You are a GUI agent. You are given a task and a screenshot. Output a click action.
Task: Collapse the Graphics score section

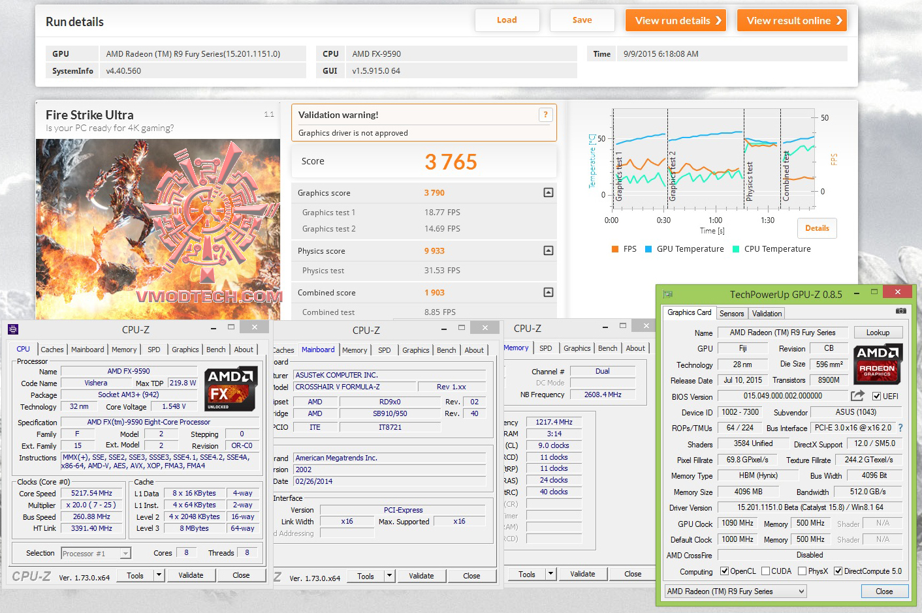click(x=548, y=192)
